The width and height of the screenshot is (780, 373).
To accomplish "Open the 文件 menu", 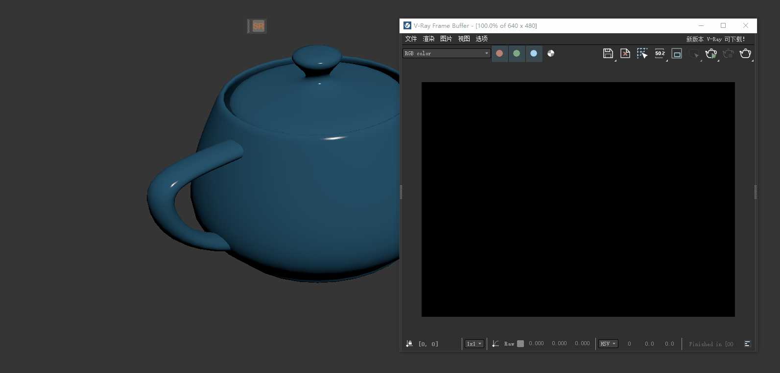I will tap(411, 39).
